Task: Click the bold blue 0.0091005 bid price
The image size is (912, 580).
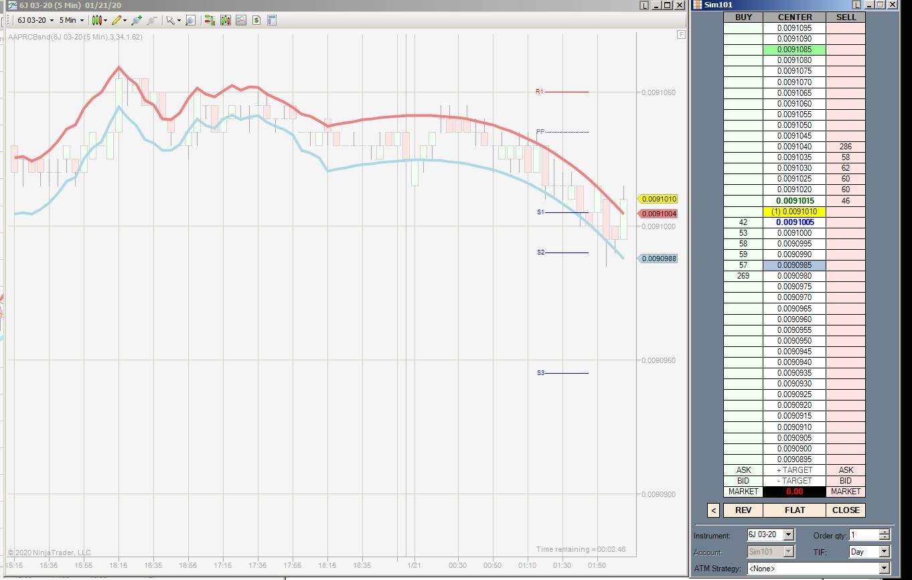Action: tap(795, 222)
